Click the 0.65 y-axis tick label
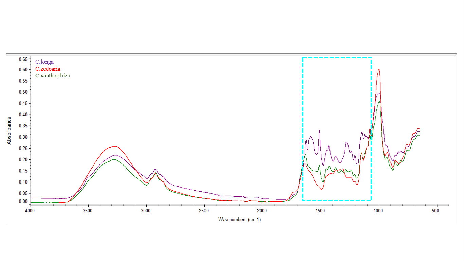 coord(23,59)
